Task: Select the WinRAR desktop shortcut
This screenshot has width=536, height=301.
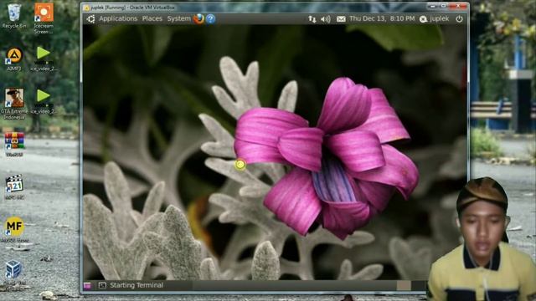Action: (x=14, y=145)
